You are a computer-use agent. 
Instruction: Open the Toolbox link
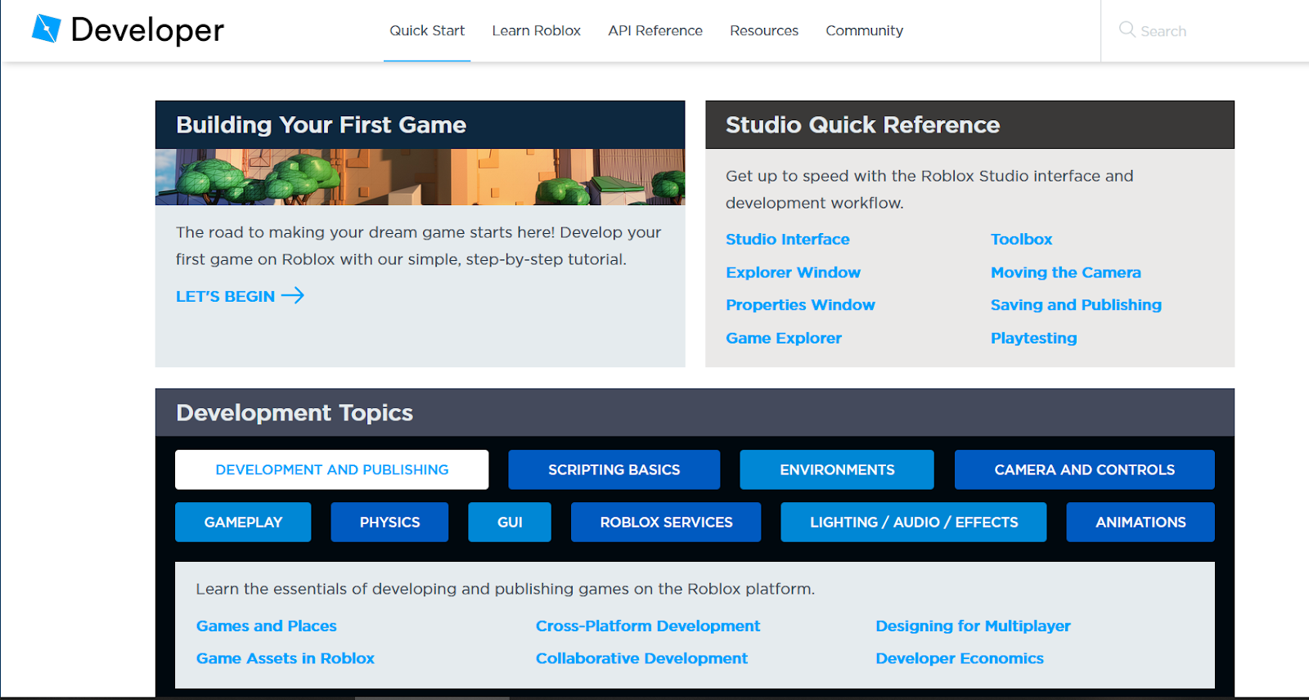coord(1021,240)
